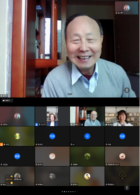
Task: Click the thumbs-up reaction emoji
Action: pos(12,176)
